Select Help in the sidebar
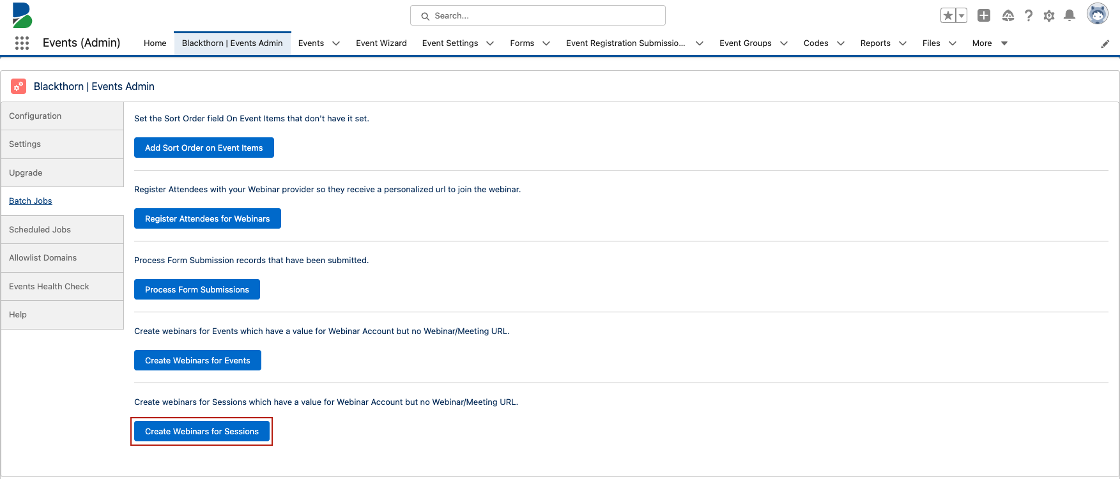1120x479 pixels. pyautogui.click(x=63, y=315)
